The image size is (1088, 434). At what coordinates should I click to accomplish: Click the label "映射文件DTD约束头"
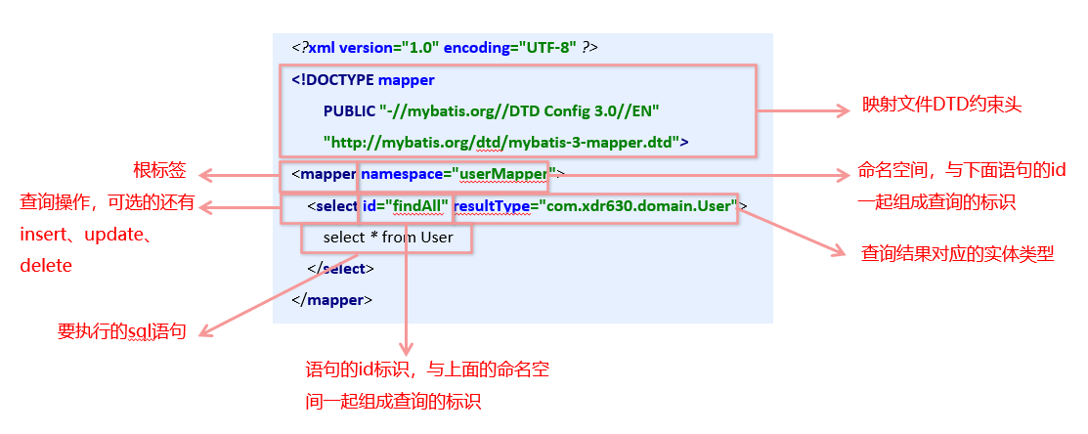click(x=943, y=107)
